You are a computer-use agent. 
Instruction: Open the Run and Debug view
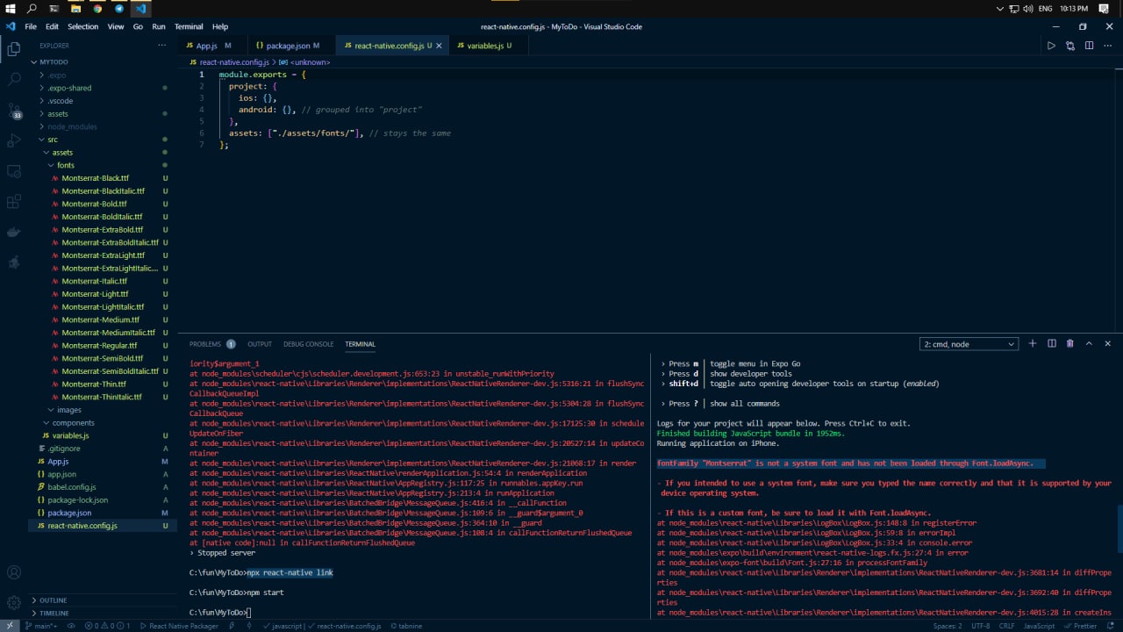[x=14, y=140]
